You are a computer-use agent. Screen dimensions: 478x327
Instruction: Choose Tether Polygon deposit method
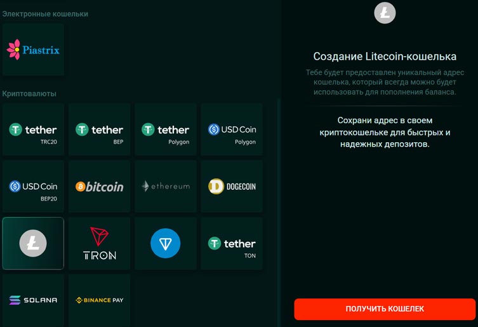pyautogui.click(x=166, y=130)
